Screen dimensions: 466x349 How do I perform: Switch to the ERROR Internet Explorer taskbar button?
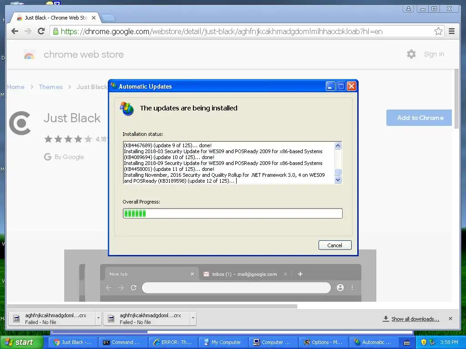tap(173, 342)
